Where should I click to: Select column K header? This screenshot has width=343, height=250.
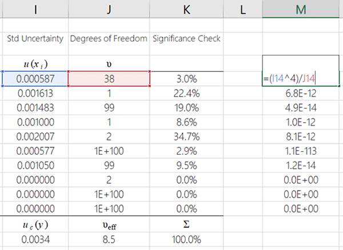[186, 9]
